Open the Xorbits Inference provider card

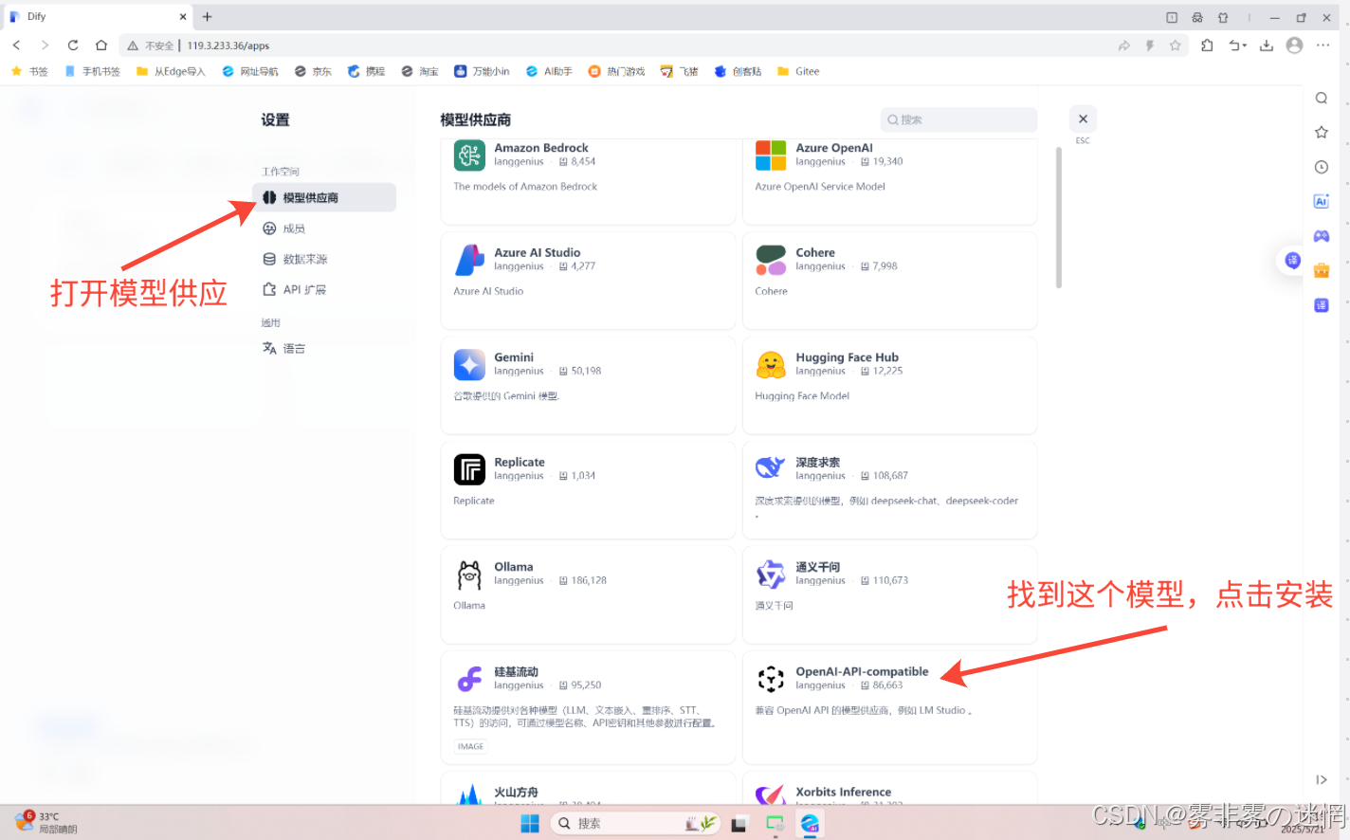click(x=889, y=788)
